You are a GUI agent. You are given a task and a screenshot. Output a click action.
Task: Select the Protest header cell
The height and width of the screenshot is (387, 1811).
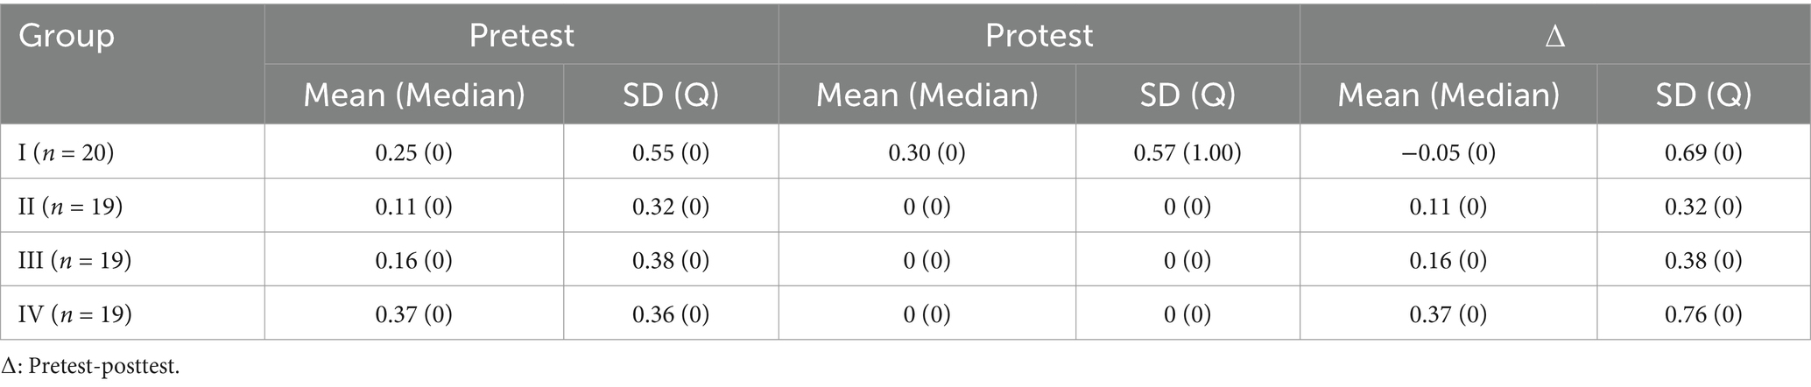pyautogui.click(x=1039, y=35)
